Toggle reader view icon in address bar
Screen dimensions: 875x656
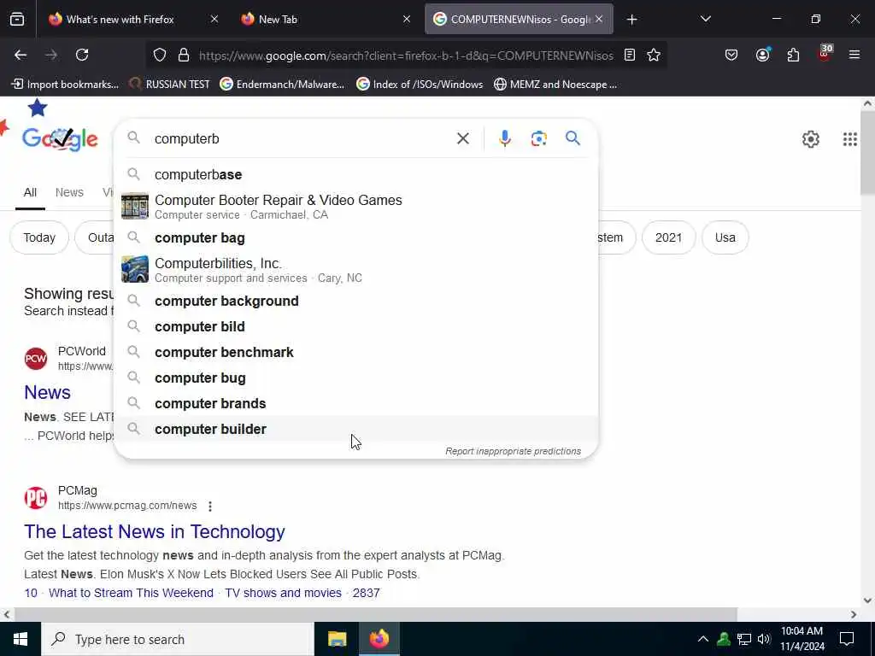(630, 55)
